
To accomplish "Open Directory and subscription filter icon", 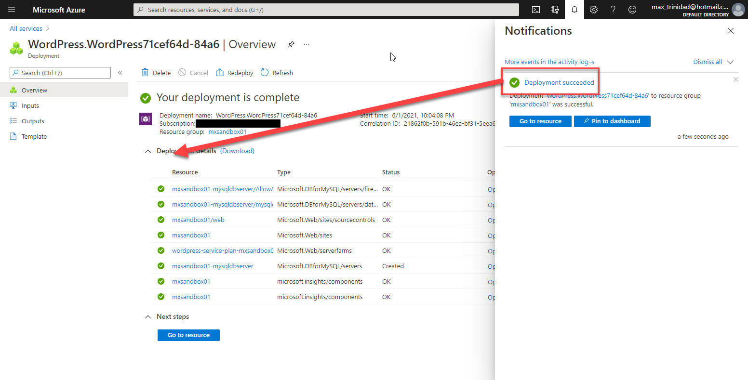I will coord(555,10).
